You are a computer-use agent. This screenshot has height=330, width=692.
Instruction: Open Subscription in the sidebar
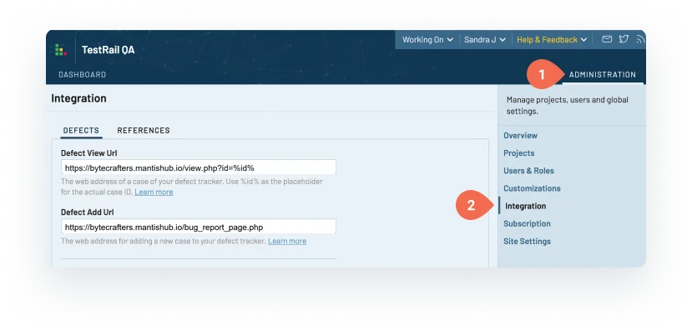527,223
